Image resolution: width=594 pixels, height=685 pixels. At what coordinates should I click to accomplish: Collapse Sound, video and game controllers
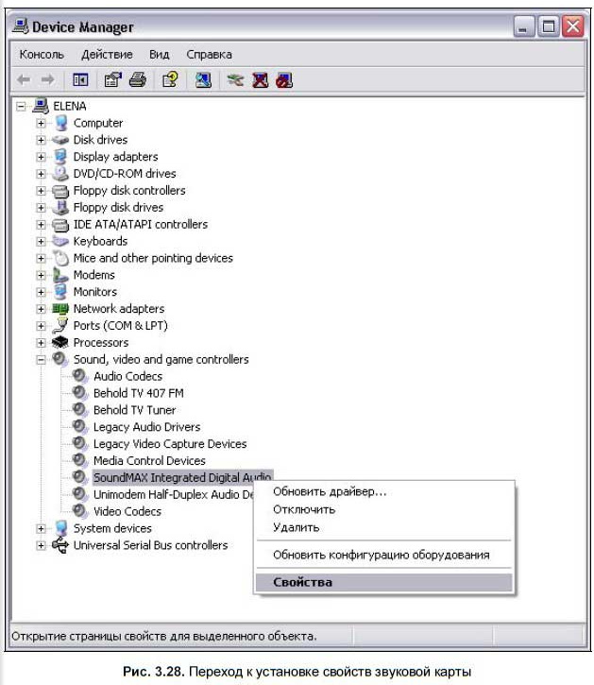pos(41,360)
